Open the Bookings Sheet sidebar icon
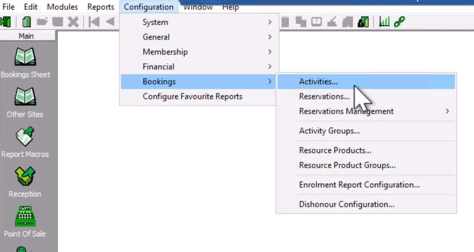The image size is (474, 252). (x=25, y=63)
